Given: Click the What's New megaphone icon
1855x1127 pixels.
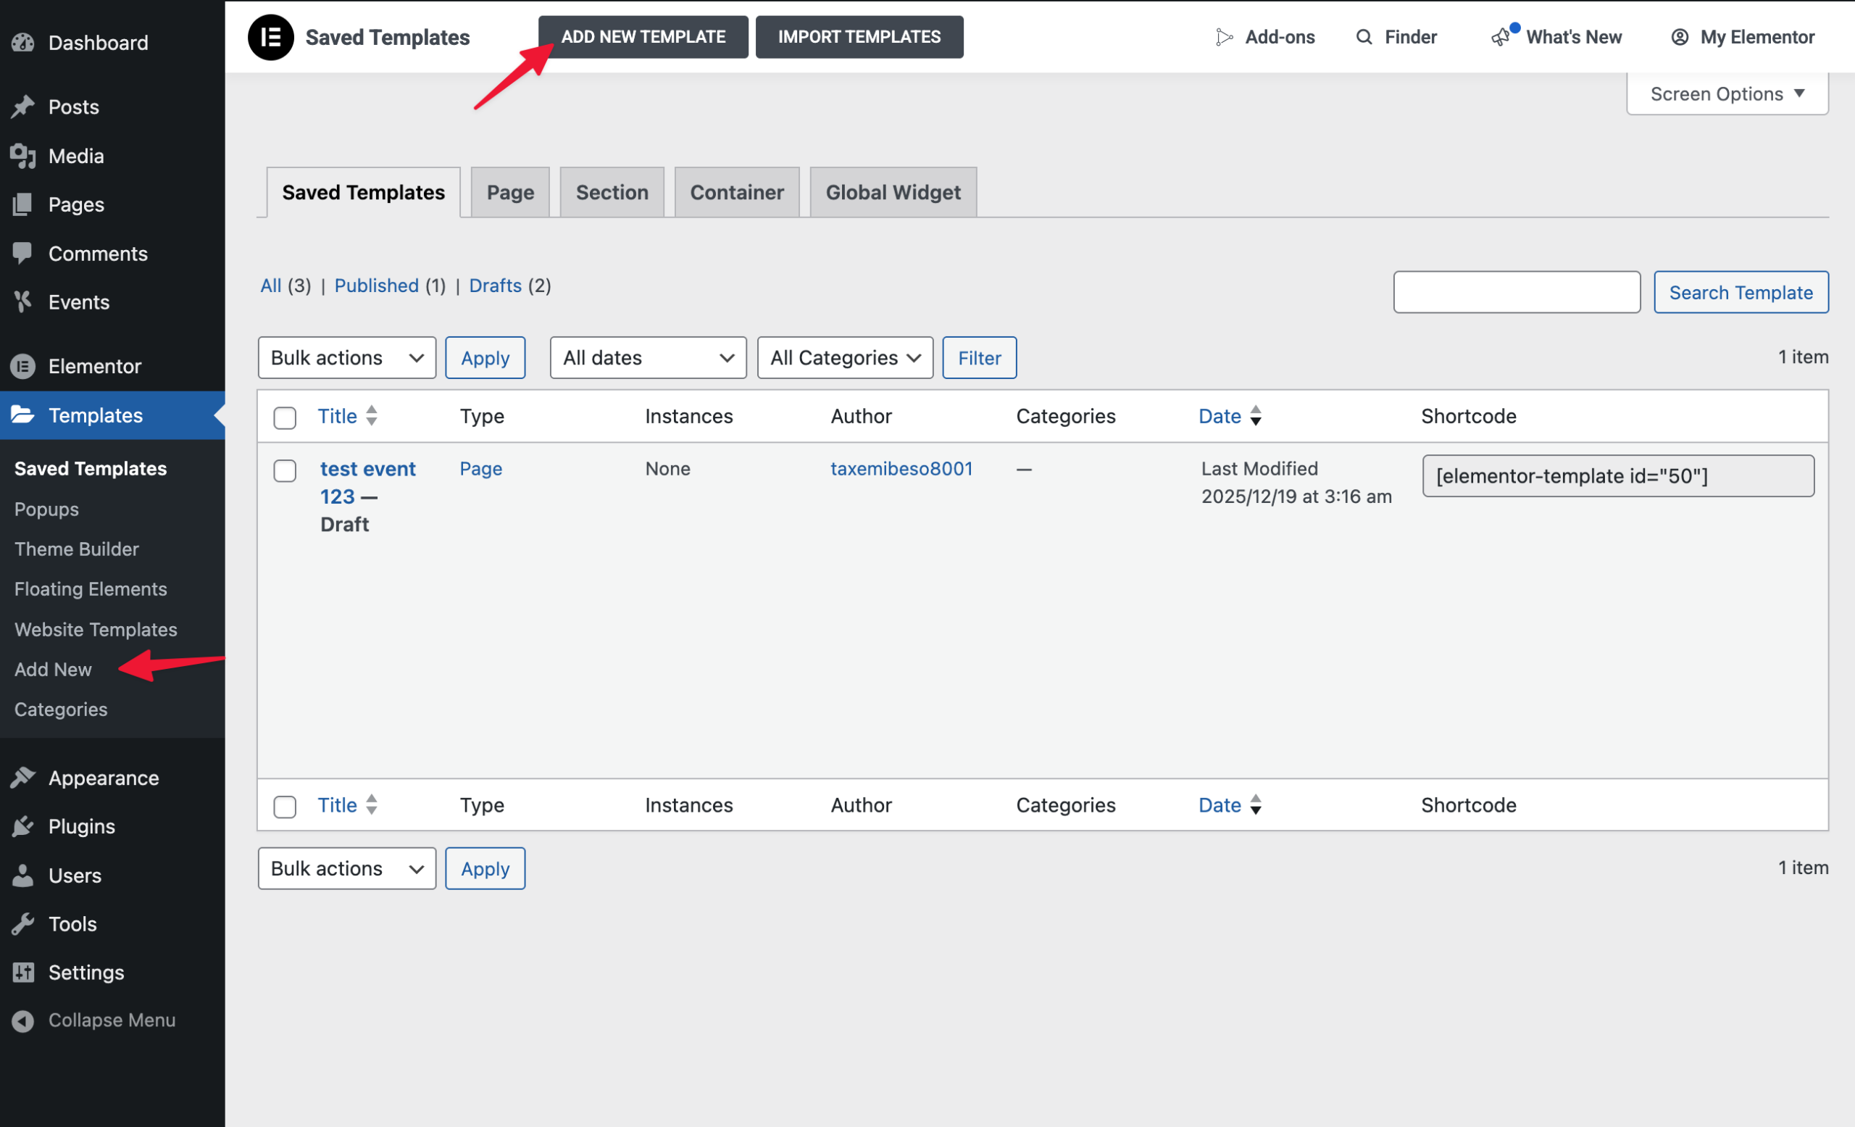Looking at the screenshot, I should [x=1501, y=37].
